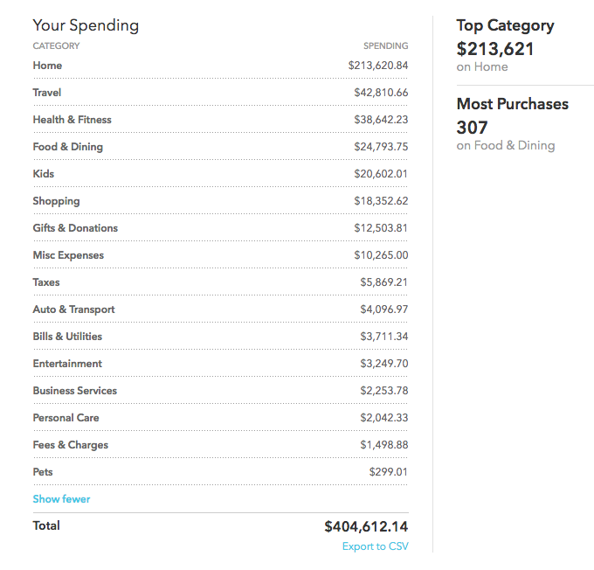Open the Entertainment category
The image size is (594, 570).
point(67,364)
